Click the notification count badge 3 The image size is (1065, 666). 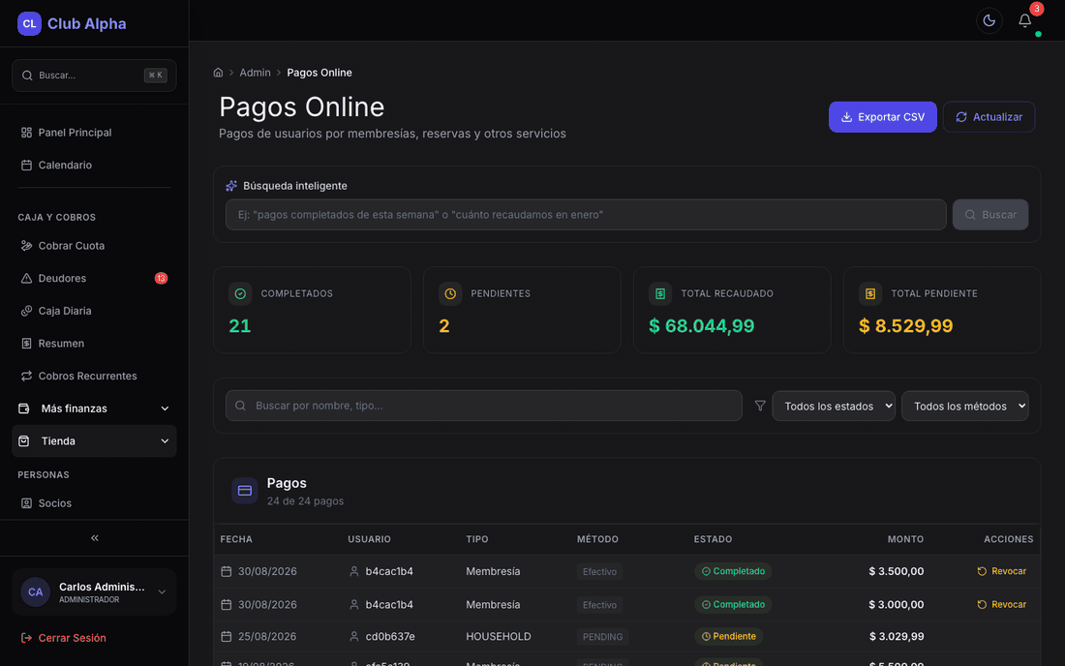click(1037, 9)
